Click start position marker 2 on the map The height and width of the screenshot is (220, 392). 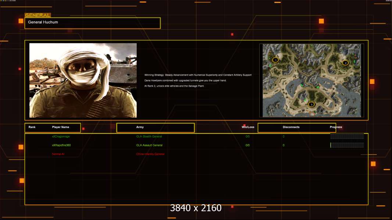click(x=345, y=63)
